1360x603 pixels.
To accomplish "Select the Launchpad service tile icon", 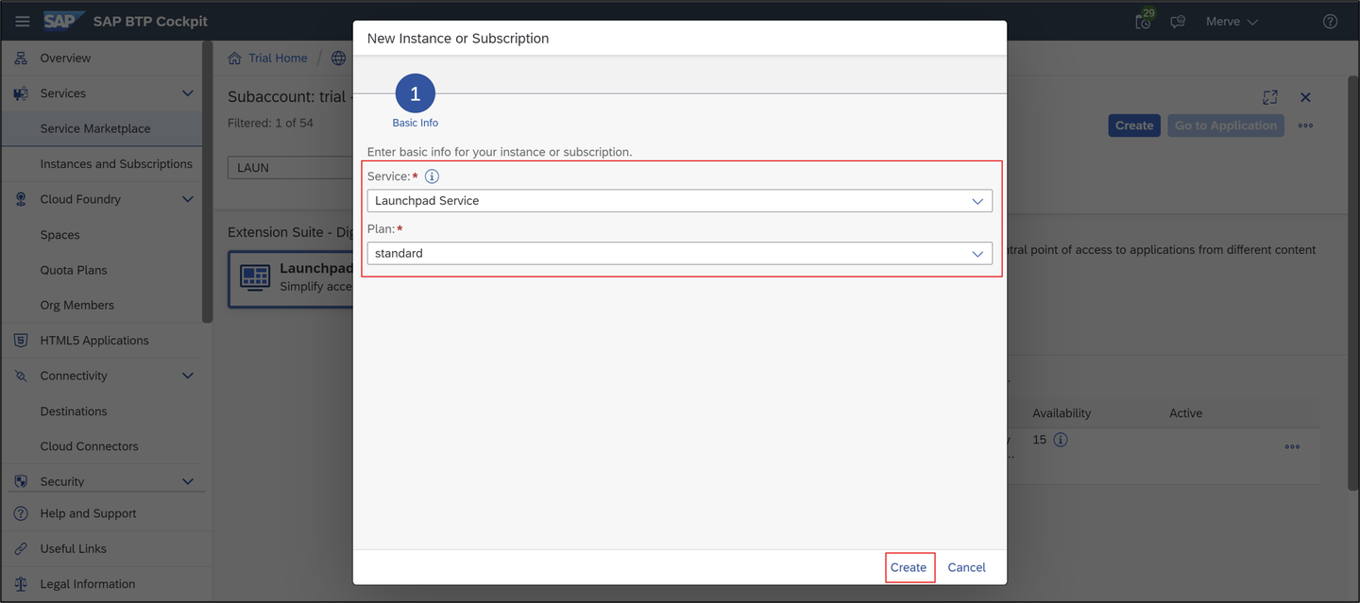I will point(255,277).
